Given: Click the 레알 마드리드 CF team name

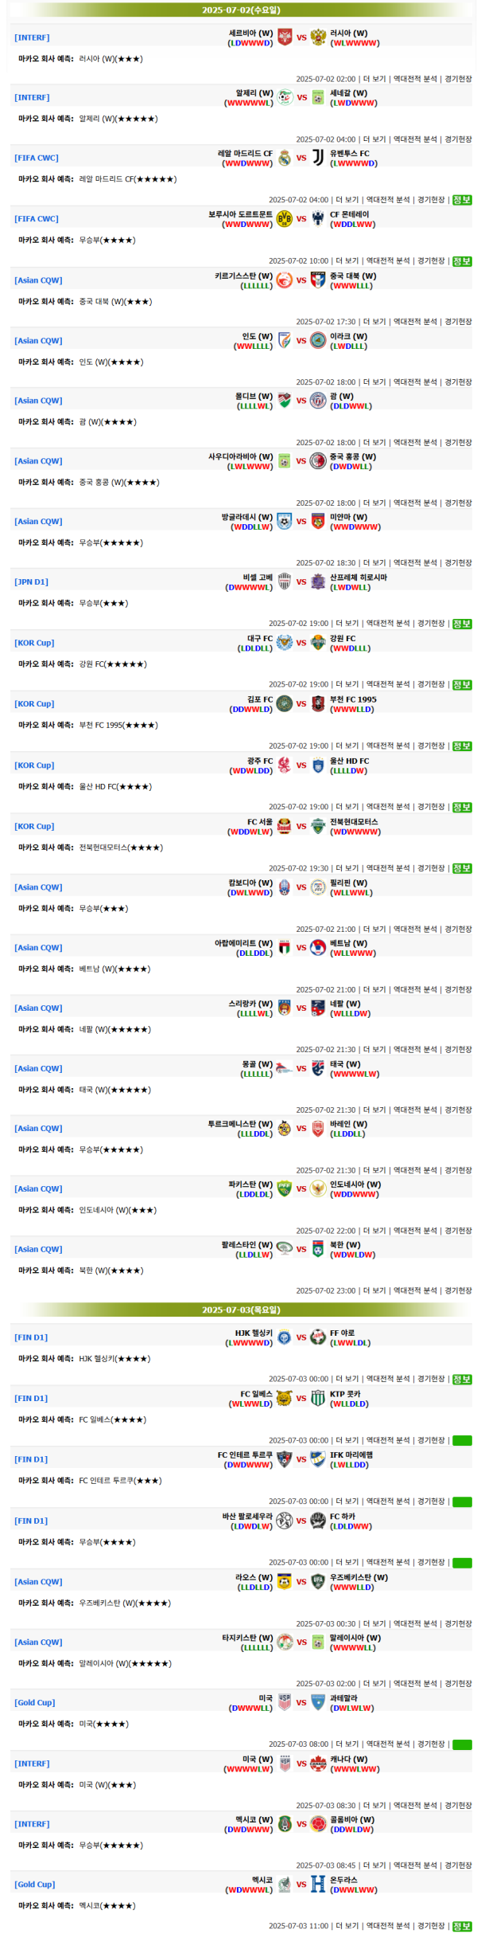Looking at the screenshot, I should tap(245, 153).
